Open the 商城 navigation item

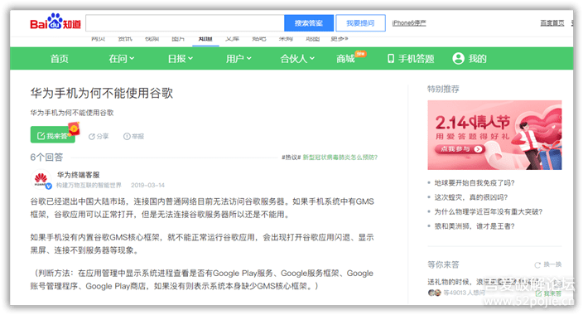click(x=345, y=59)
